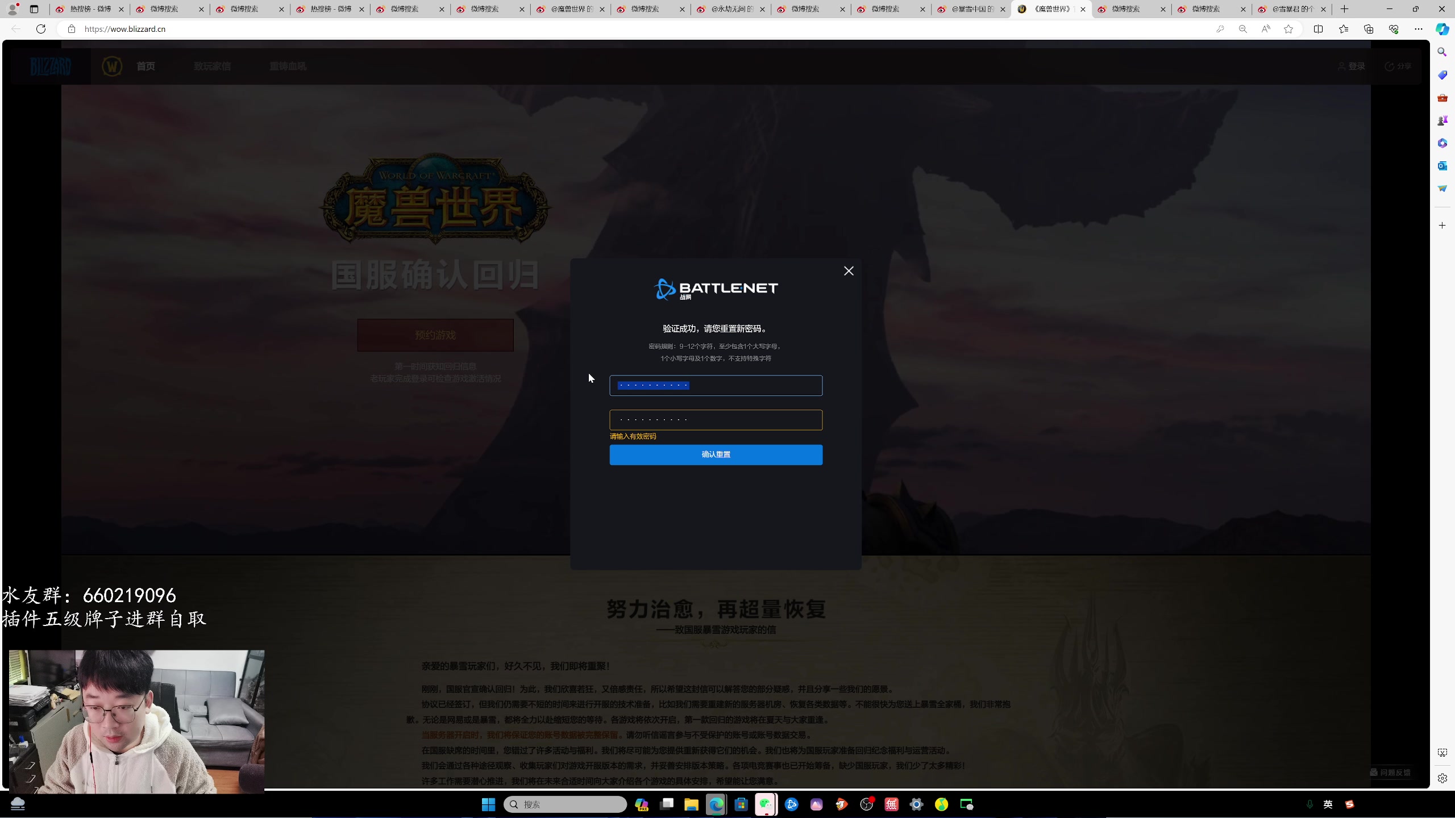
Task: Click the taskbar 搜索 search box
Action: pyautogui.click(x=565, y=804)
